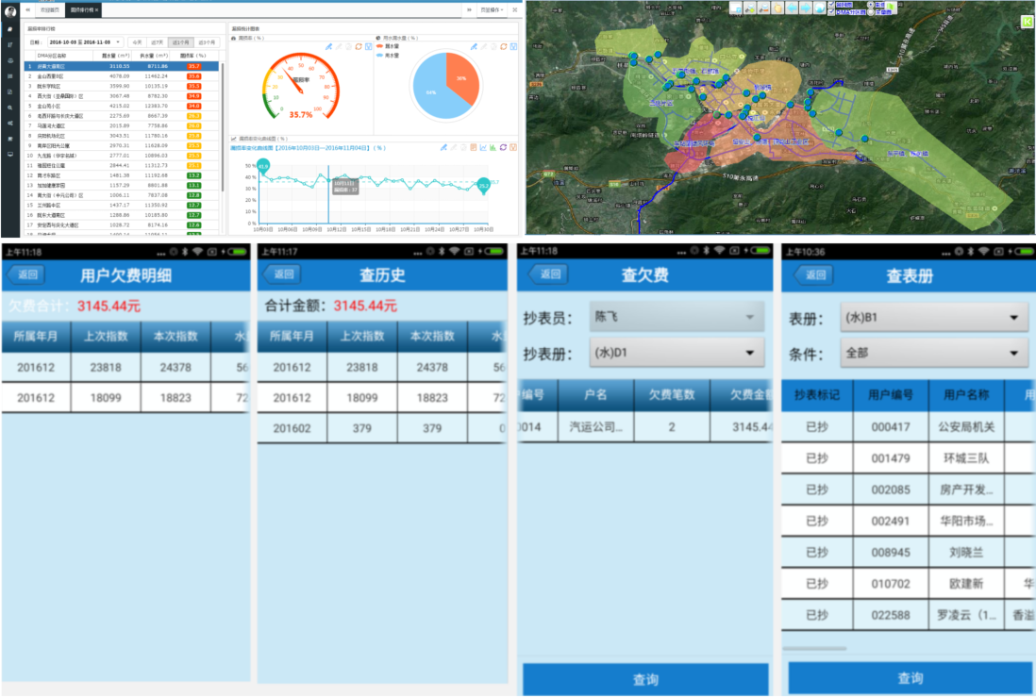Image resolution: width=1036 pixels, height=697 pixels.
Task: Click the left arrow previous-view map icon
Action: point(792,8)
